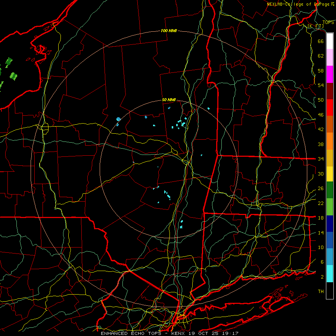336x336 pixels.
Task: Click the legend value 38
Action: [x=321, y=144]
